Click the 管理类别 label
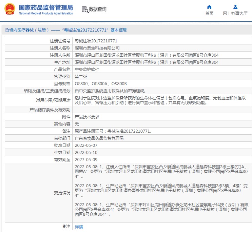Screen dimensions: 252x232 point(62,77)
